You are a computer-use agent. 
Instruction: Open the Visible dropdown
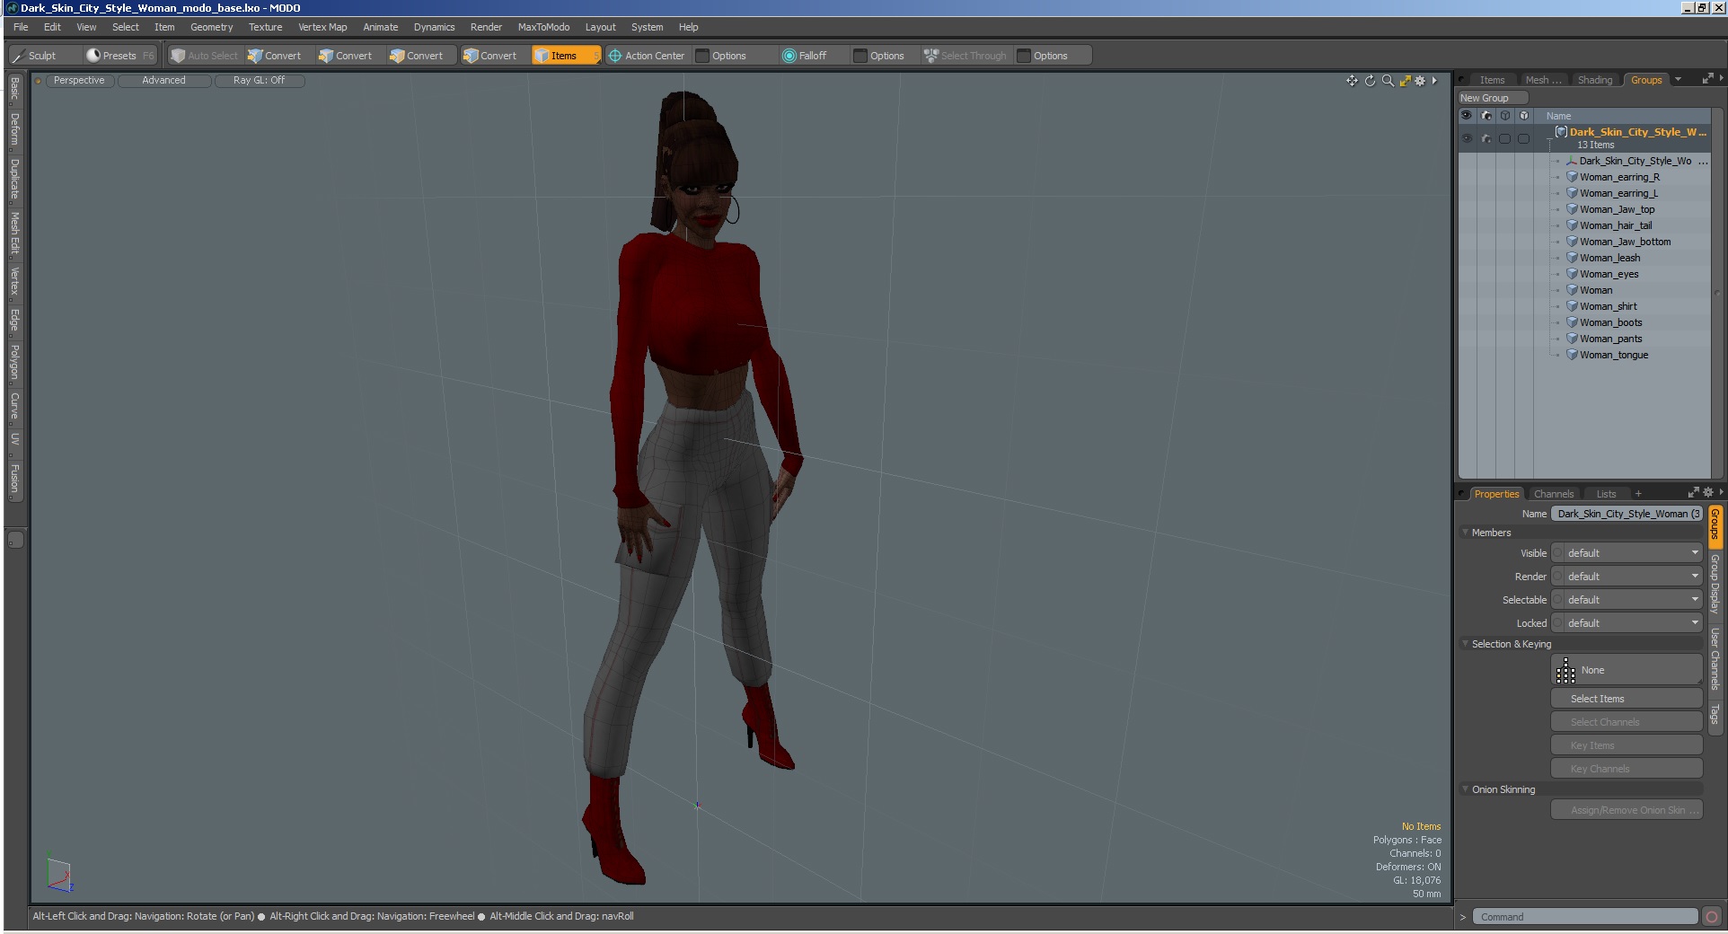pos(1633,553)
